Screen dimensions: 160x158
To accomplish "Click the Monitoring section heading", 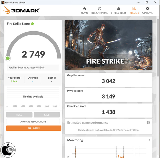I will point(75,140).
